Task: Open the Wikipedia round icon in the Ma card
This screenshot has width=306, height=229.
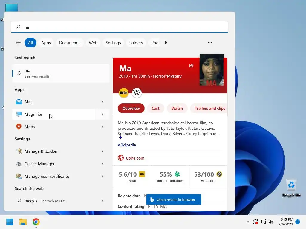Action: pyautogui.click(x=137, y=93)
